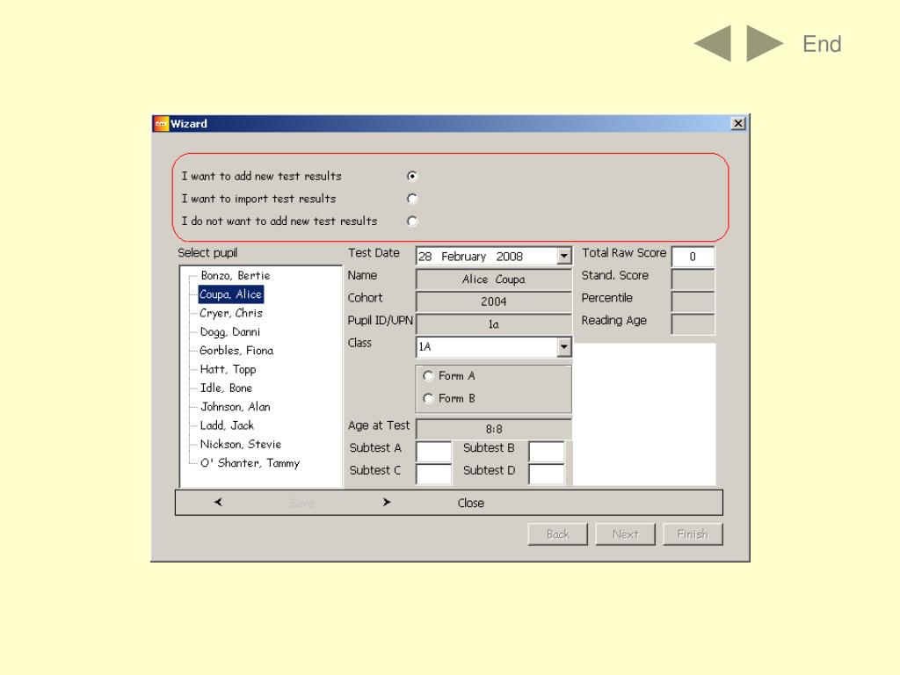Click the Close button in the bar
The height and width of the screenshot is (675, 900).
(471, 504)
